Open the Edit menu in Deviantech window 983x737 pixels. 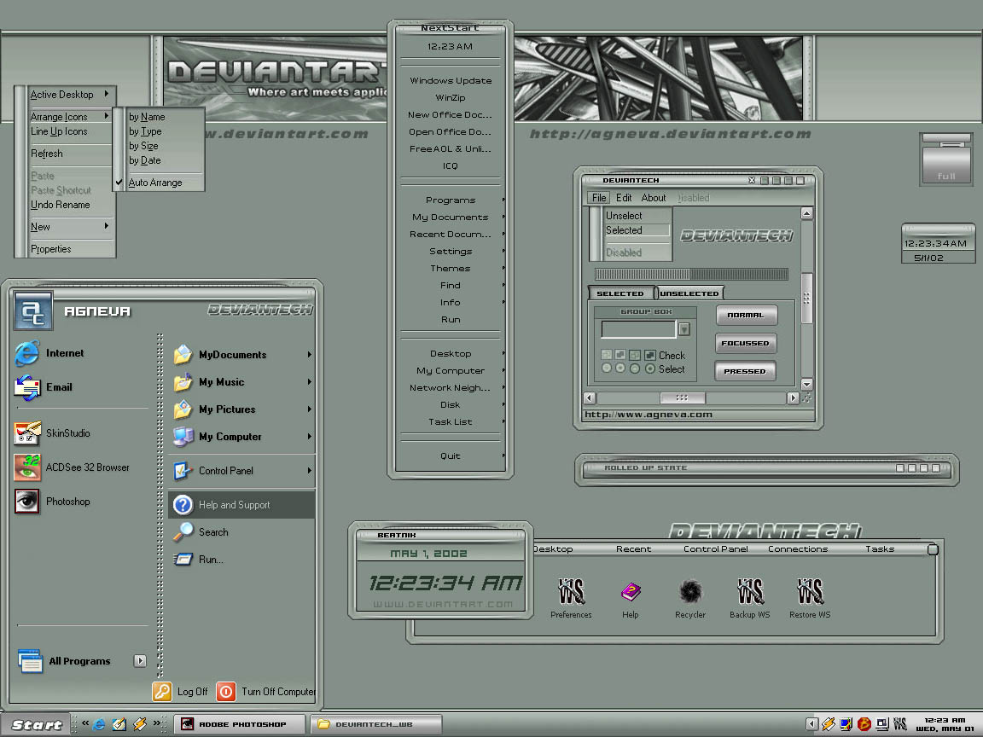[624, 197]
